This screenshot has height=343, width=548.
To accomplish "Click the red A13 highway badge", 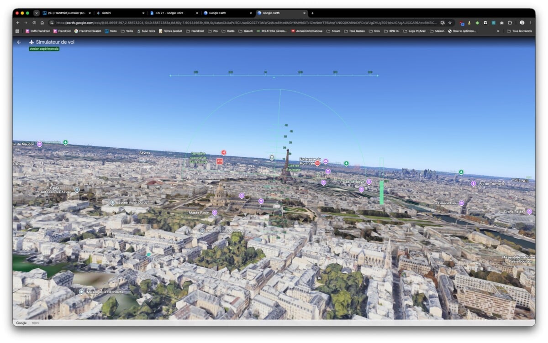I will (219, 161).
